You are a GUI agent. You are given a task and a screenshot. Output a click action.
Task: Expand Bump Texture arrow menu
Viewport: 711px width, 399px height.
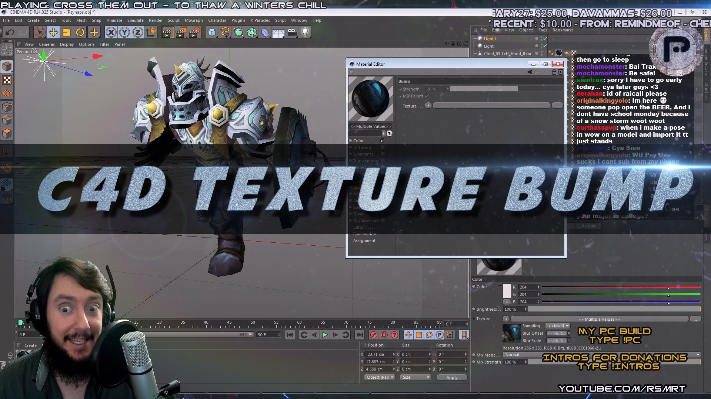(x=428, y=106)
